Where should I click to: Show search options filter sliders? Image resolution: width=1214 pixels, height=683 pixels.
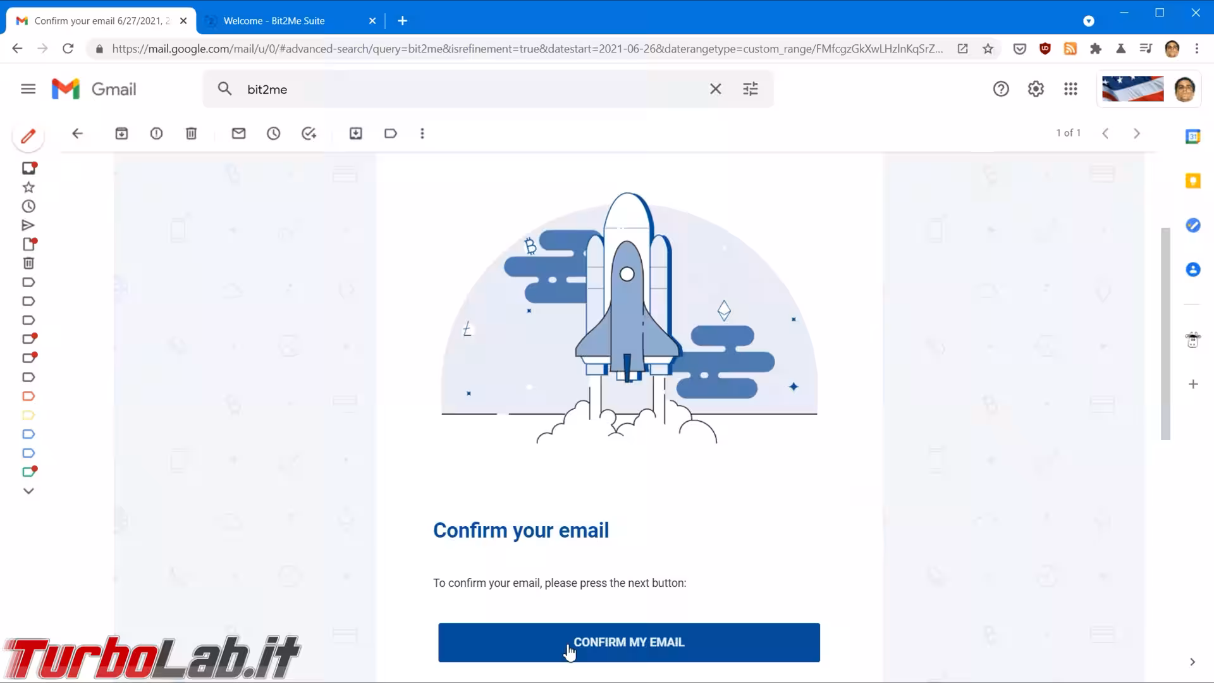tap(751, 89)
